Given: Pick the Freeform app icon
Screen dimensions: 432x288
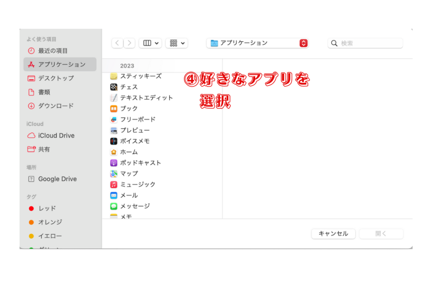Looking at the screenshot, I should pos(113,119).
